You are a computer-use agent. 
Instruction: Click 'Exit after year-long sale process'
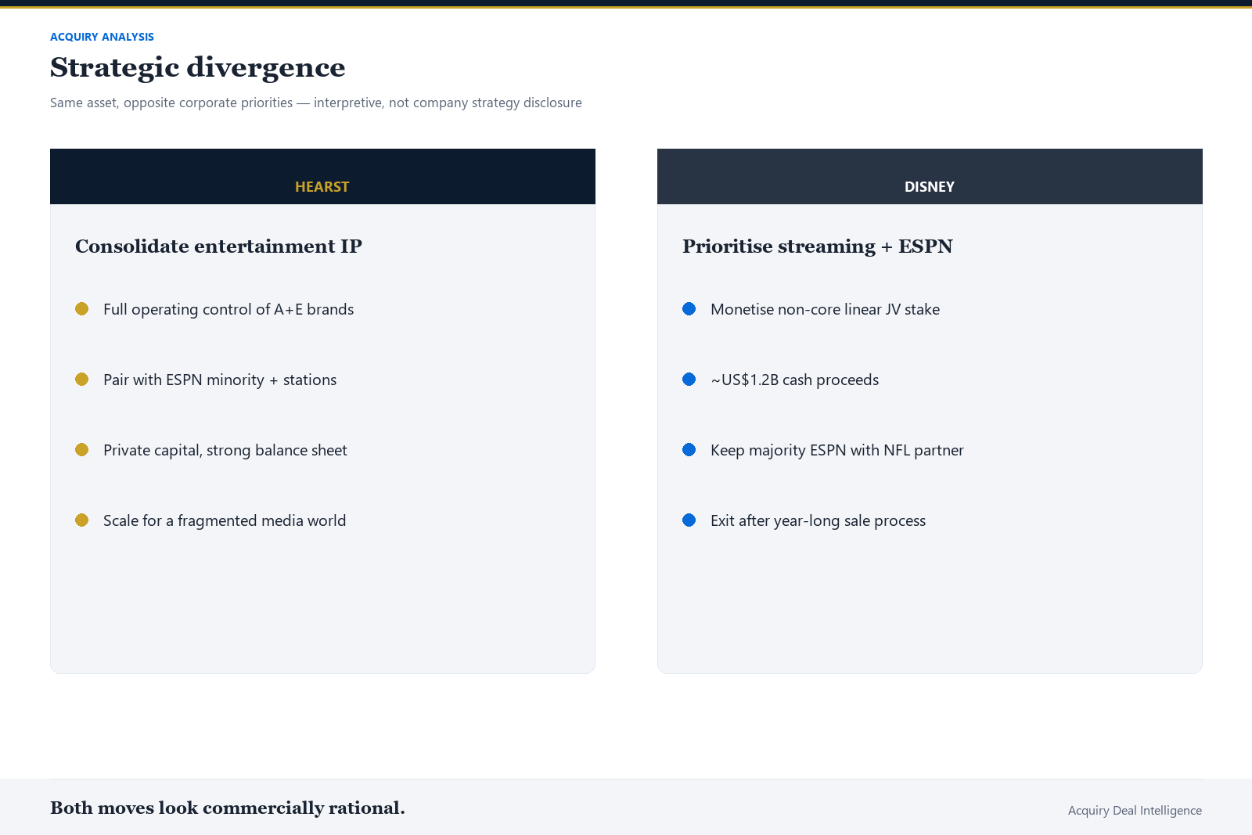point(818,520)
